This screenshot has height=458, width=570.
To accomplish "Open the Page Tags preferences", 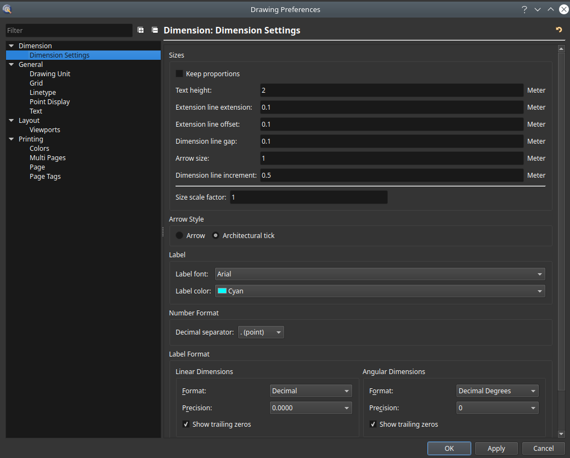I will coord(45,176).
